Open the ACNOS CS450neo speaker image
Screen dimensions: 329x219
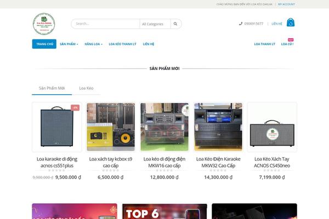(x=272, y=127)
